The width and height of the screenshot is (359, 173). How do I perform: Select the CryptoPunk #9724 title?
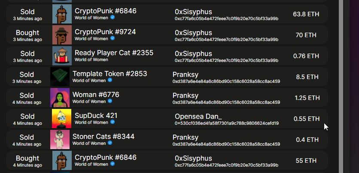[105, 32]
